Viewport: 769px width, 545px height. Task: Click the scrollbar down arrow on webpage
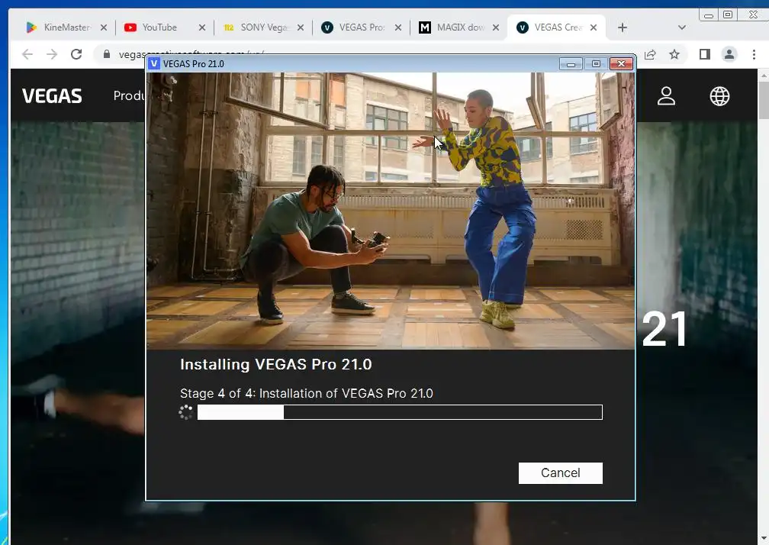pyautogui.click(x=764, y=537)
